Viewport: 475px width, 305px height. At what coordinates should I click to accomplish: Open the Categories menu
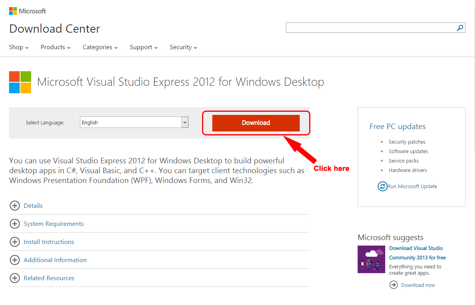100,47
